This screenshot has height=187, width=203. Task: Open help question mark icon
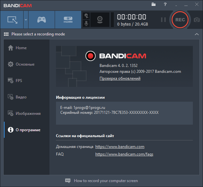[165, 5]
